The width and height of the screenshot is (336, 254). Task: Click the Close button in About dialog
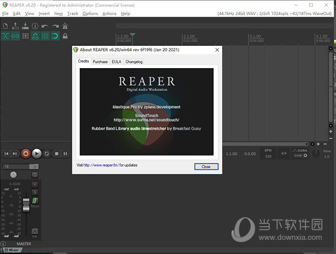tap(206, 167)
